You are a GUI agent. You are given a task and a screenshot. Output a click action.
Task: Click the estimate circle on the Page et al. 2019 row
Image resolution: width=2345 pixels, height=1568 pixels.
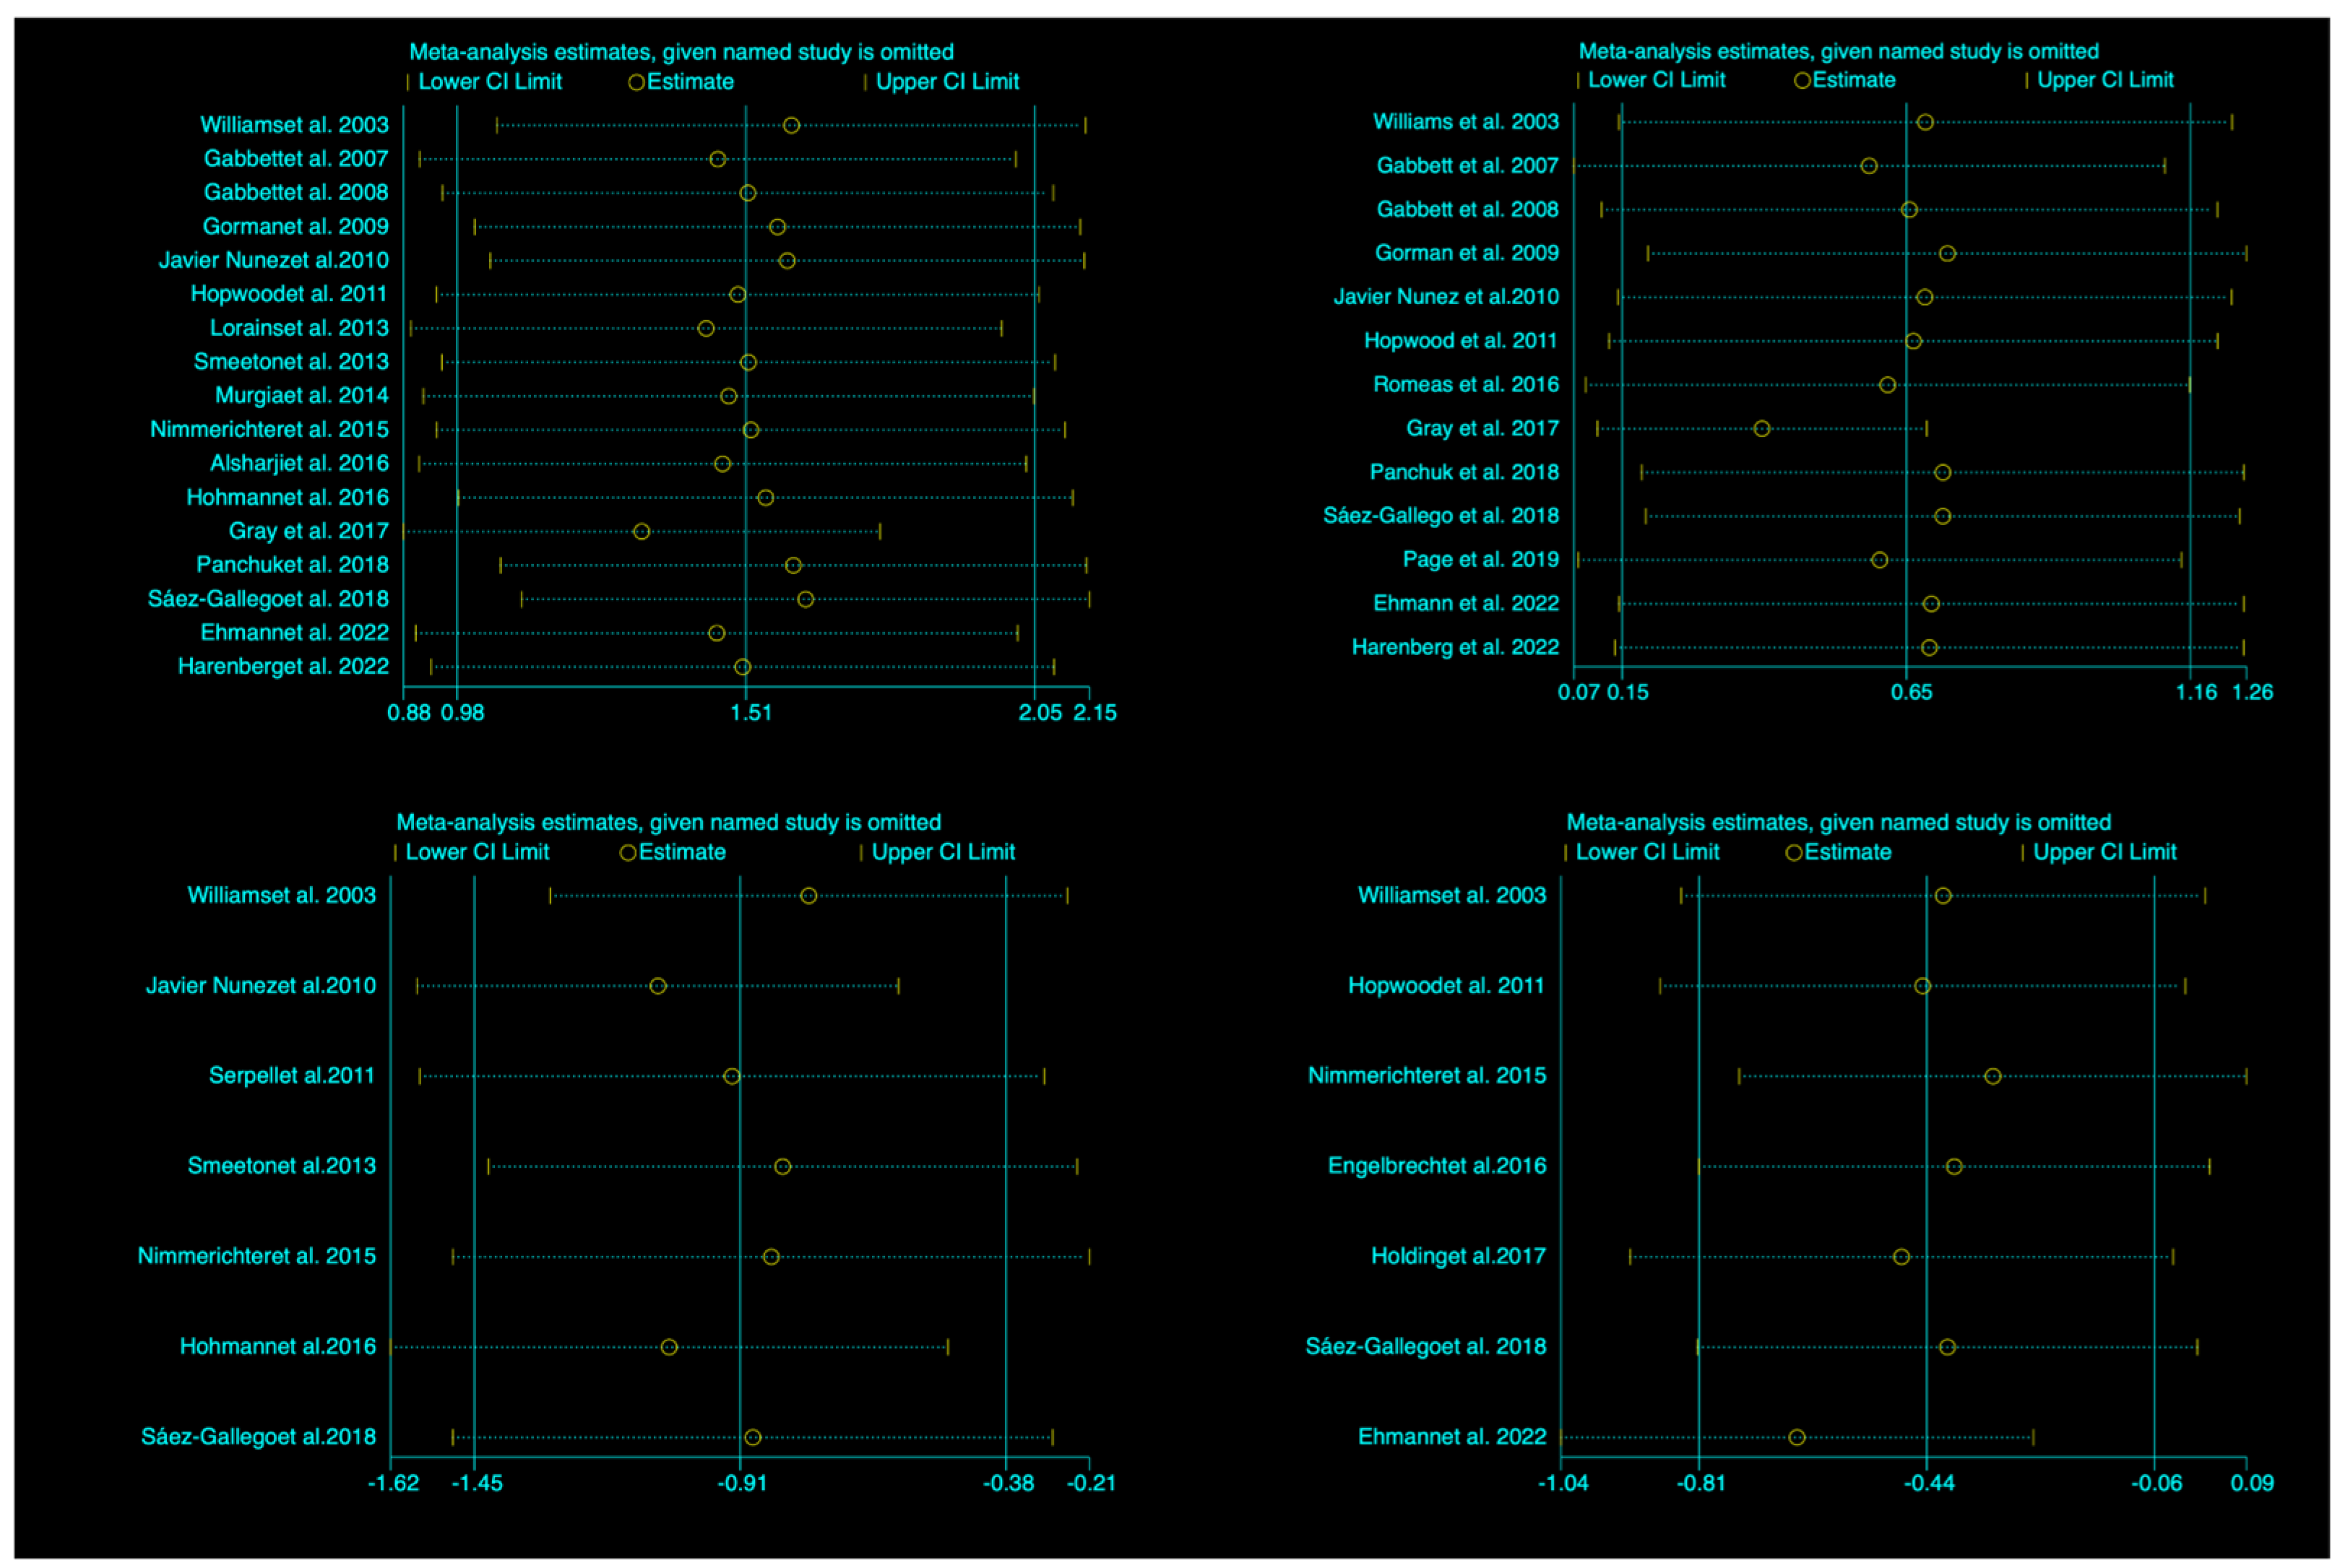[1879, 560]
